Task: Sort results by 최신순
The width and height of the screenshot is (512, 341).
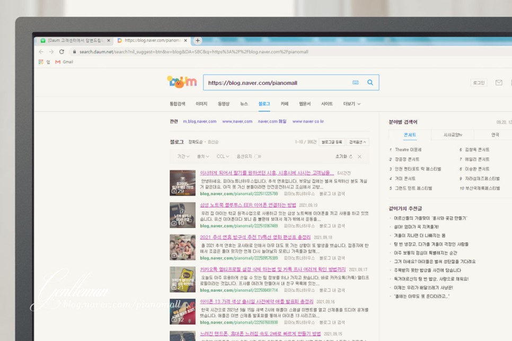Action: [x=213, y=142]
